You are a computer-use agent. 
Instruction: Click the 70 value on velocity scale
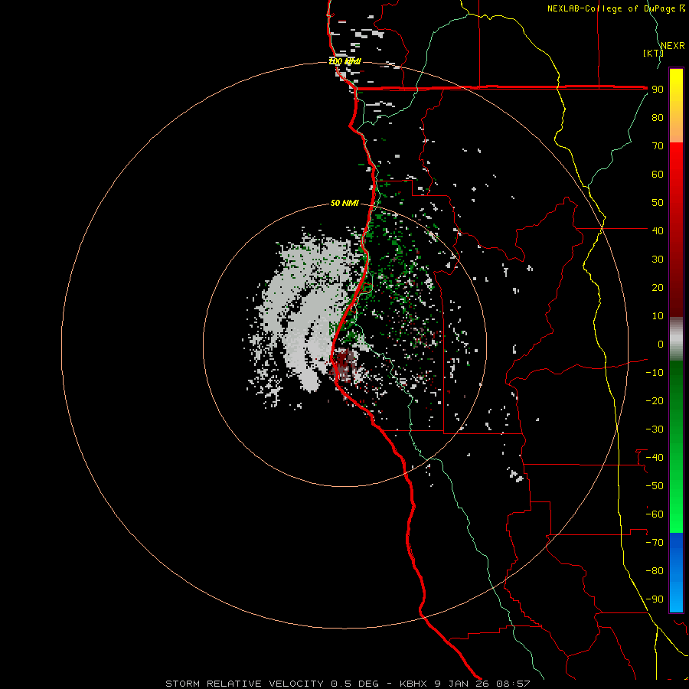coord(658,146)
